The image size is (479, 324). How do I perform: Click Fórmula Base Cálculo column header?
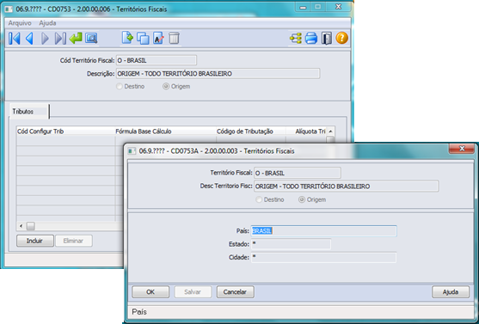[x=166, y=131]
